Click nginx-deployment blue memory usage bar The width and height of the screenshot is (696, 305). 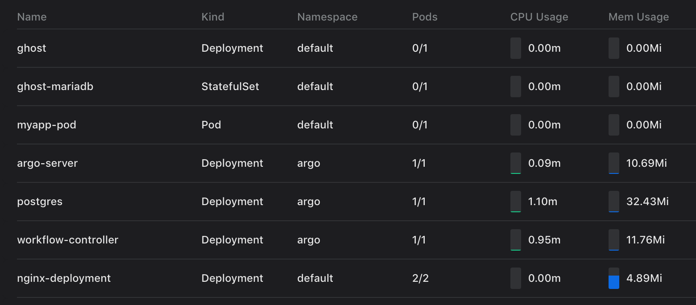[x=614, y=278]
